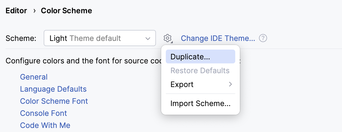Follow the Change IDE Theme... link

coord(218,38)
